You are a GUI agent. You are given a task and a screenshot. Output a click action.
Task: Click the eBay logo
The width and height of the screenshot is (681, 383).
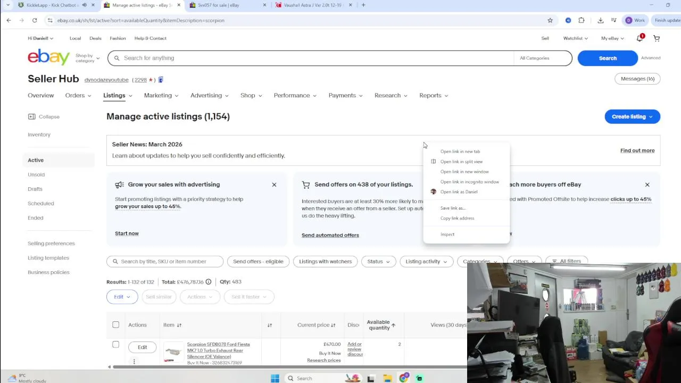click(49, 57)
